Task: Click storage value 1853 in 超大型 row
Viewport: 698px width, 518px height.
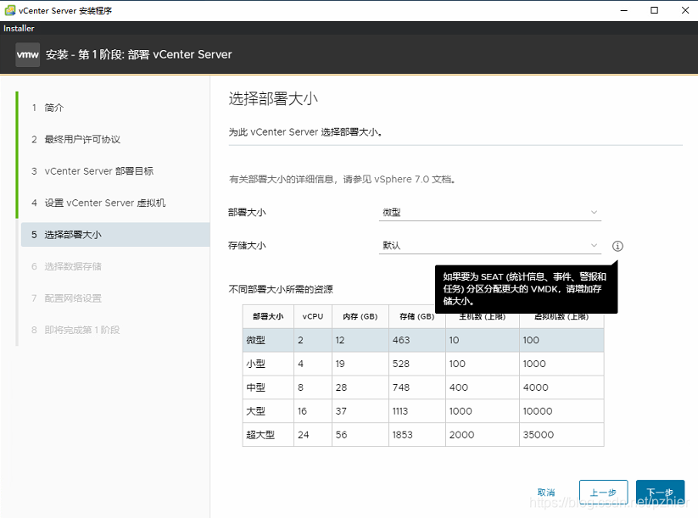Action: 402,435
